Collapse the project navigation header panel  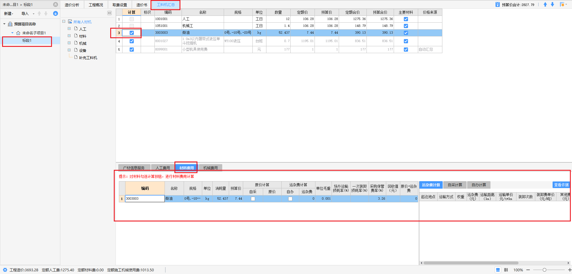[x=56, y=4]
